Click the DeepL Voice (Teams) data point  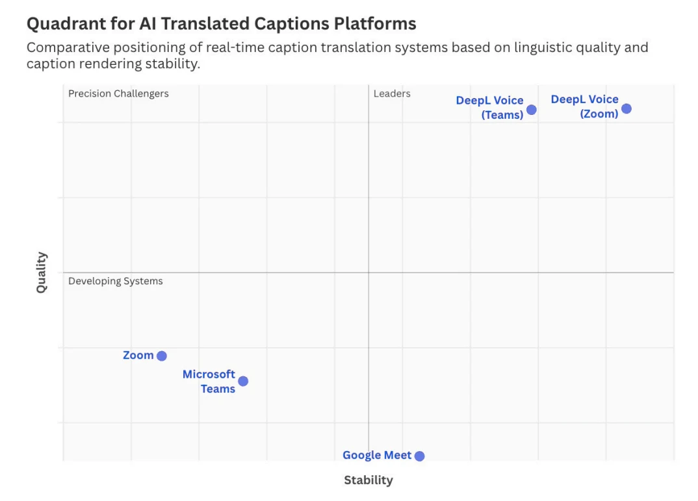point(532,110)
